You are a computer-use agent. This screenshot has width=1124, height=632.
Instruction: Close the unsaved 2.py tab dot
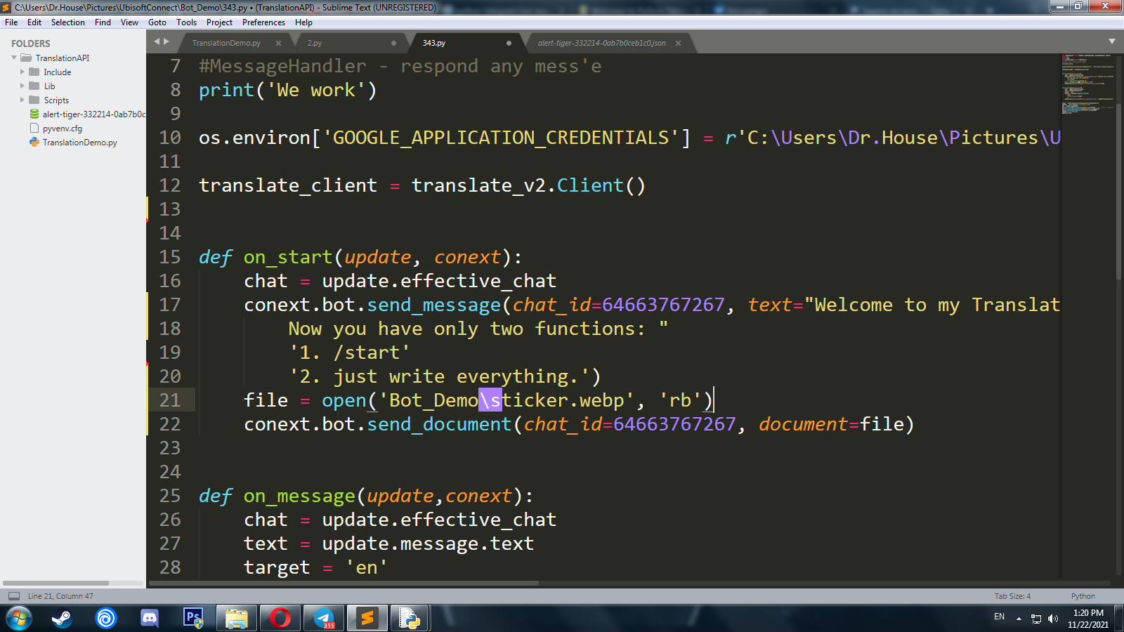(393, 43)
